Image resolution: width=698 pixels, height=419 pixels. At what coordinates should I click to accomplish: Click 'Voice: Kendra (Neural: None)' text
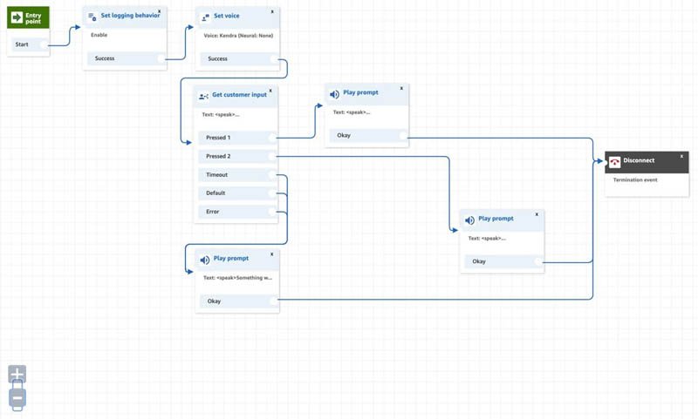(x=238, y=36)
